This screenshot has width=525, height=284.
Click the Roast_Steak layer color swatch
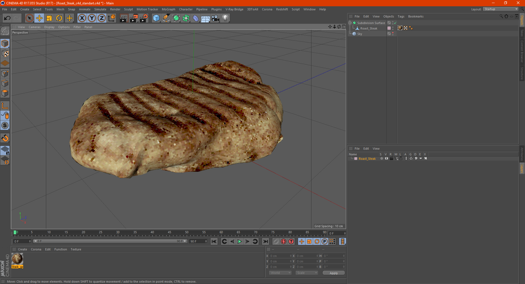tap(356, 159)
